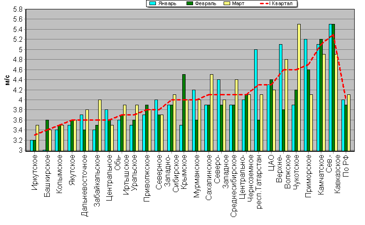The image size is (365, 225).
Task: Click the yellow Март bar for Забайкальское
Action: pos(100,125)
